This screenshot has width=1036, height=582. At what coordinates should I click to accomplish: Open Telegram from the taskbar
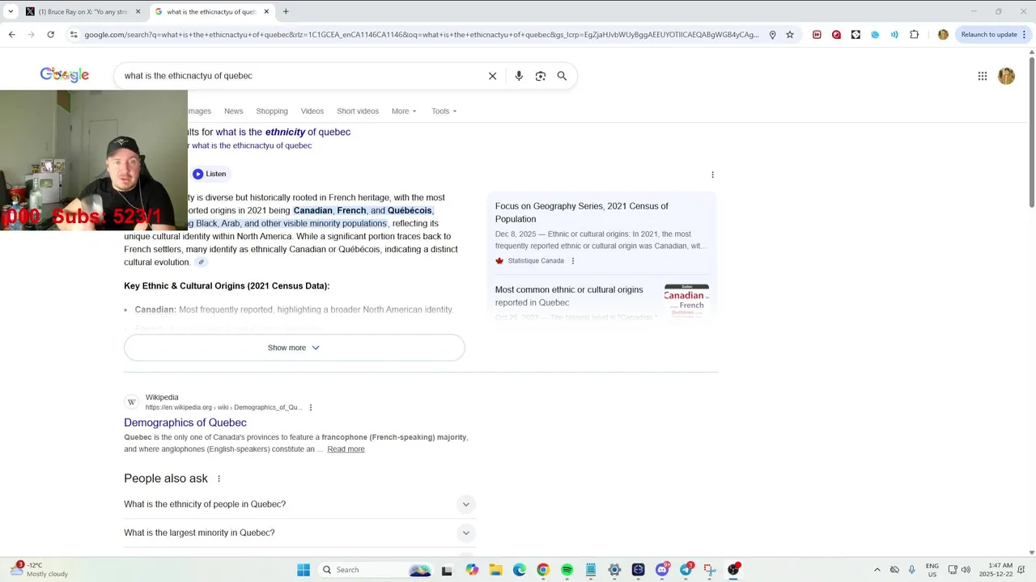pyautogui.click(x=686, y=570)
